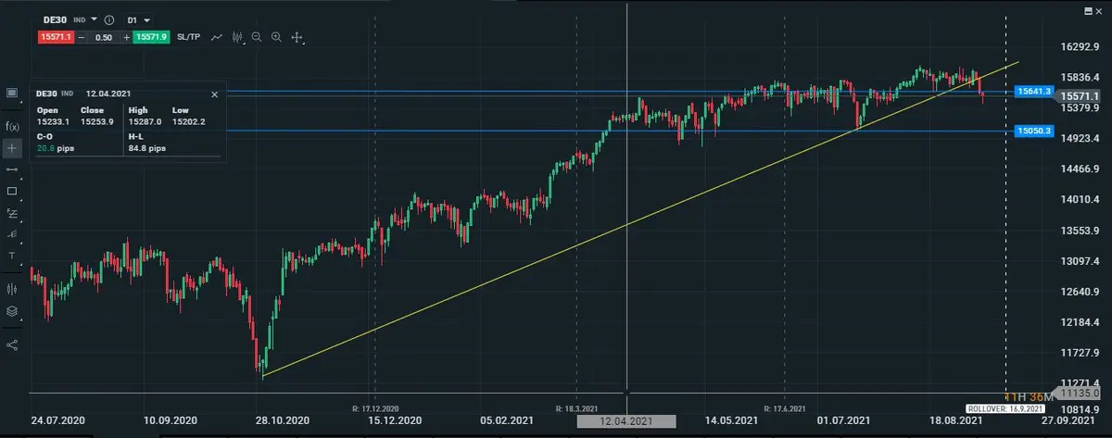This screenshot has height=438, width=1112.
Task: Open the candlestick chart type menu
Action: click(237, 37)
